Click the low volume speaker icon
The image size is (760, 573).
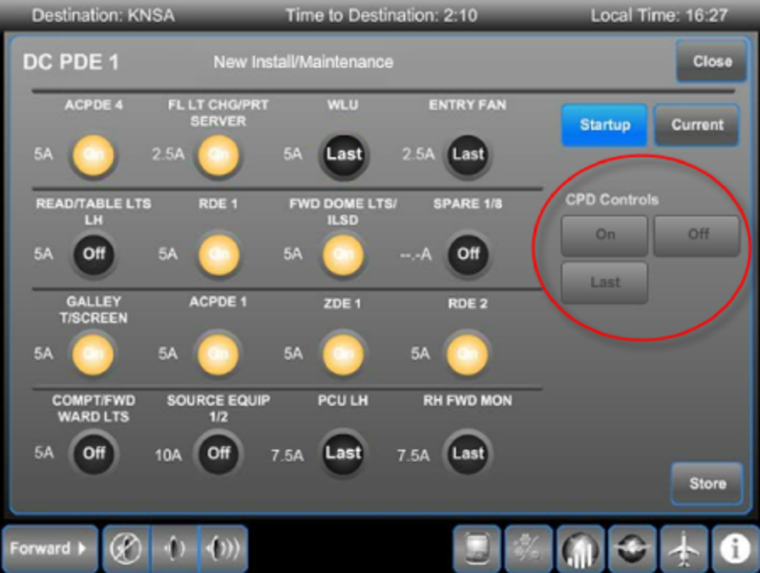[x=174, y=548]
